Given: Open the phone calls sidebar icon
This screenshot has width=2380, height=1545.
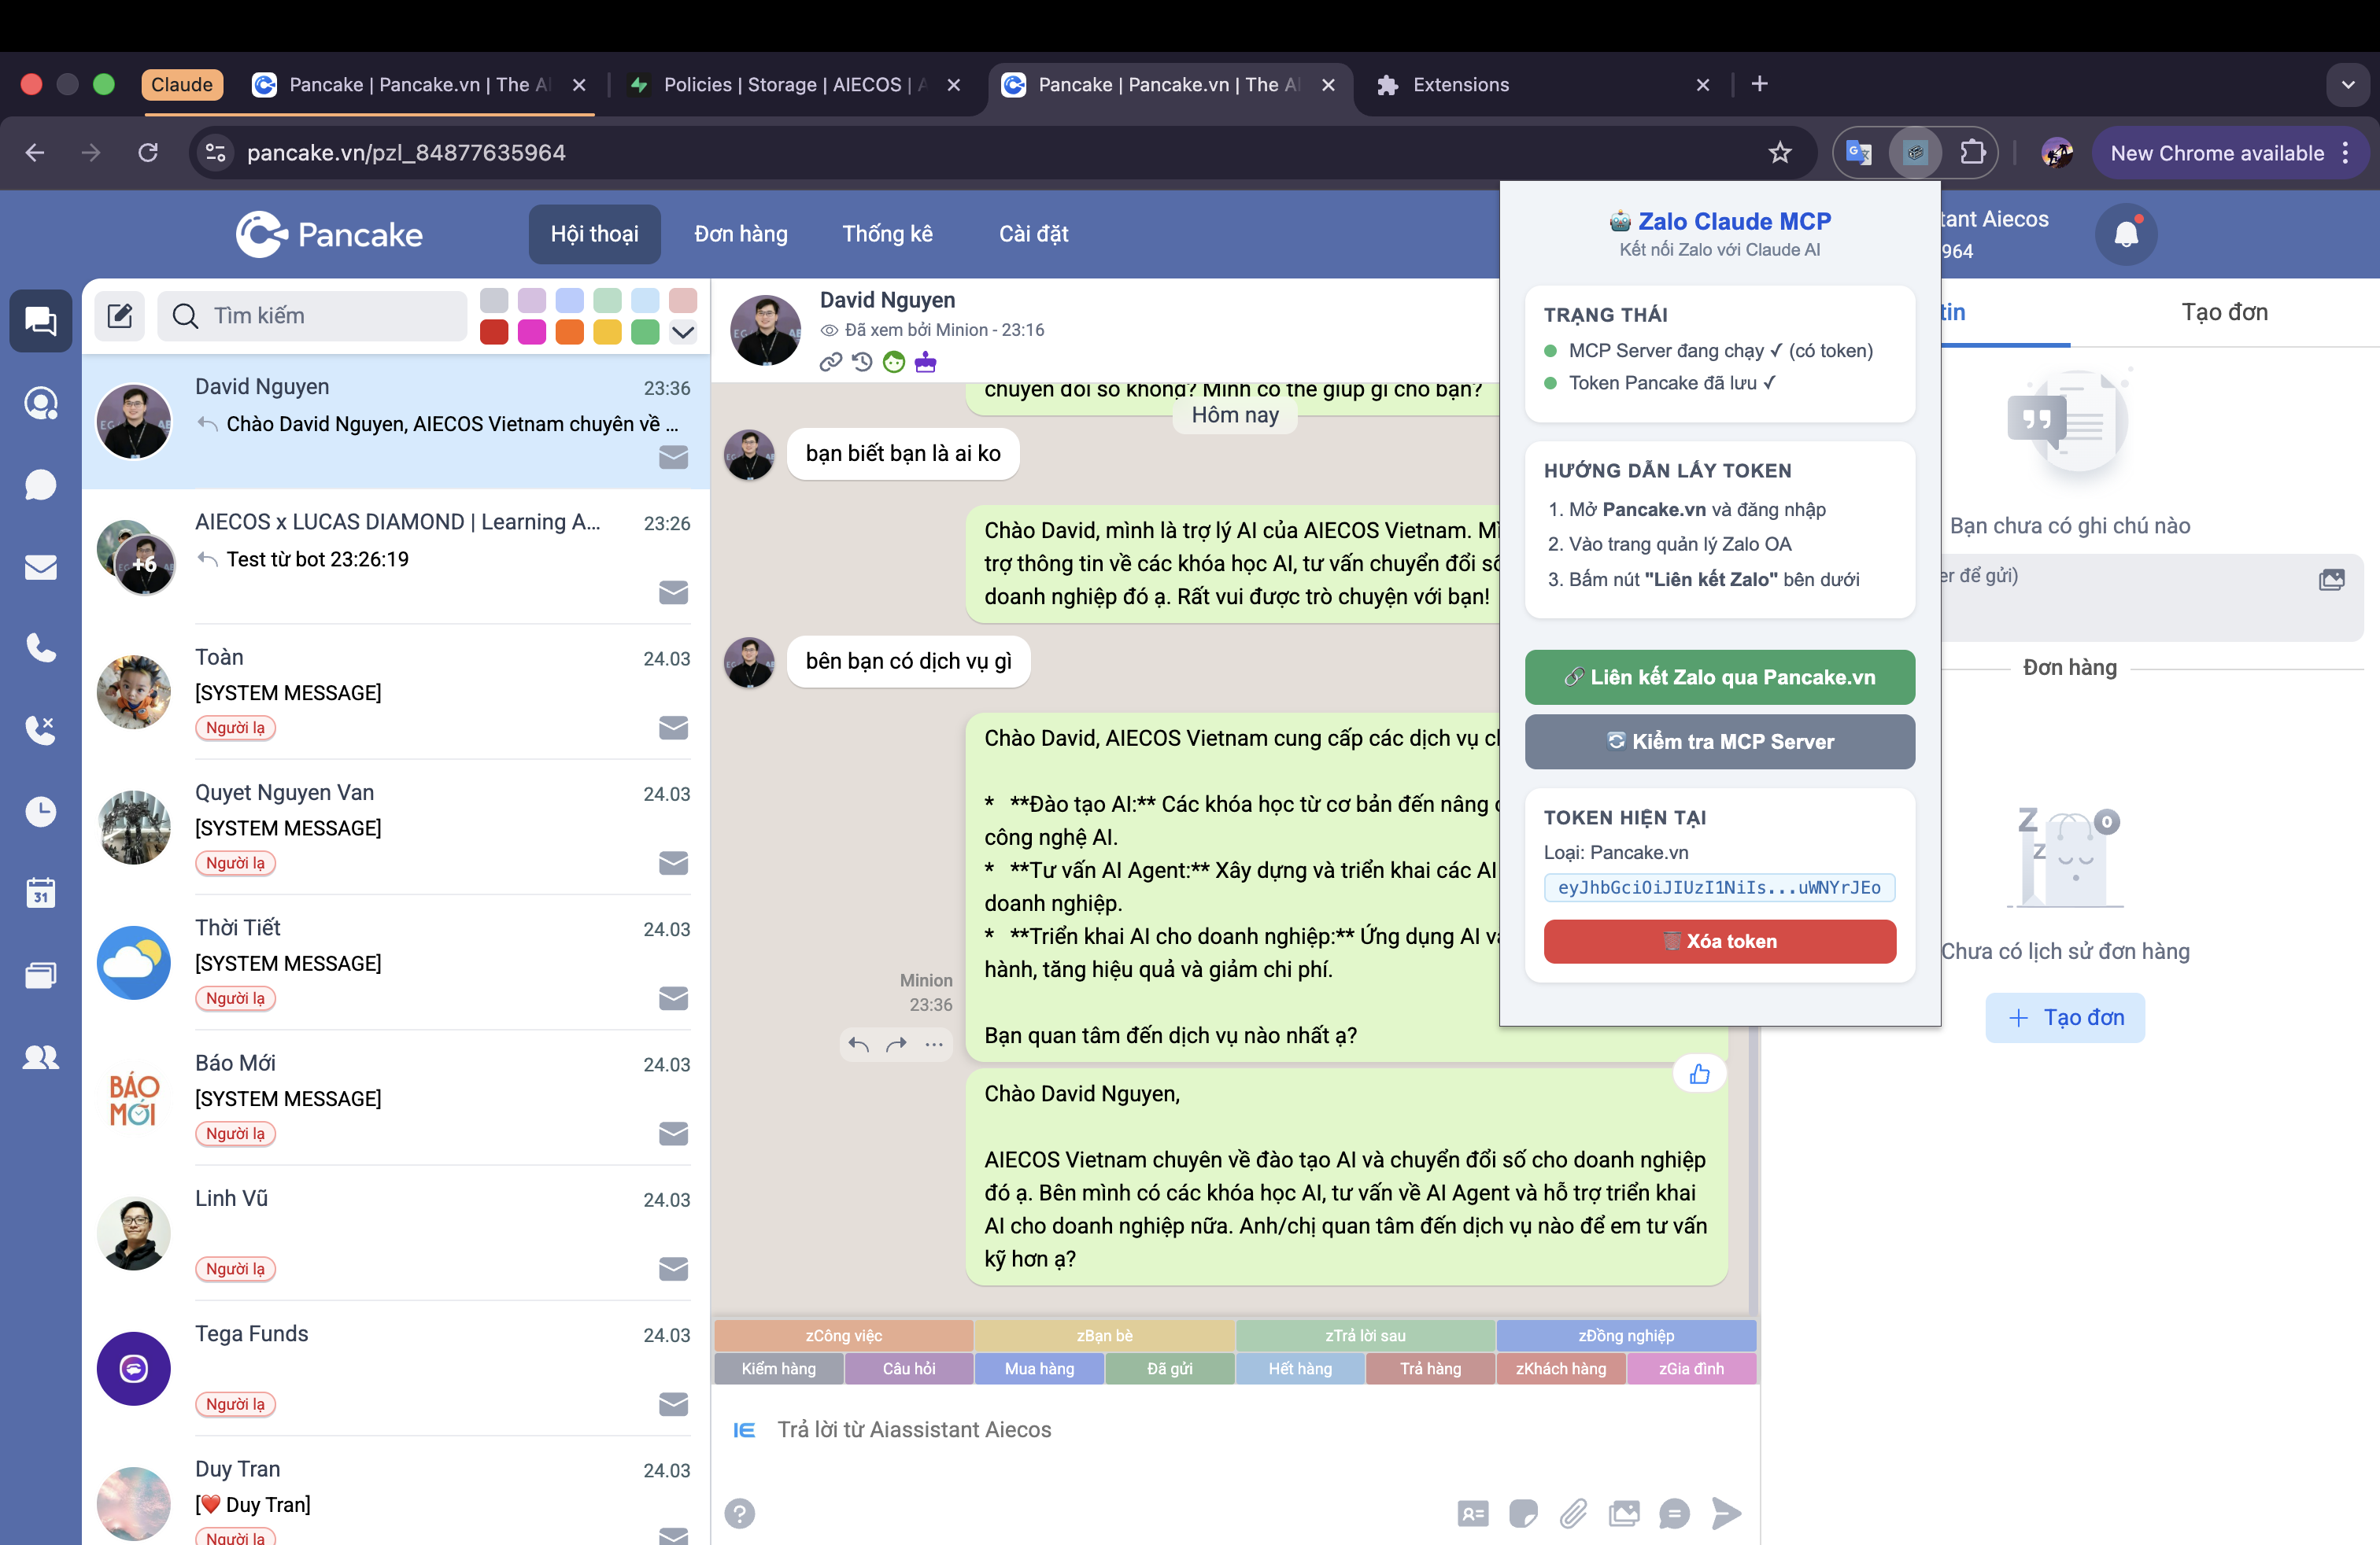Looking at the screenshot, I should click(40, 648).
